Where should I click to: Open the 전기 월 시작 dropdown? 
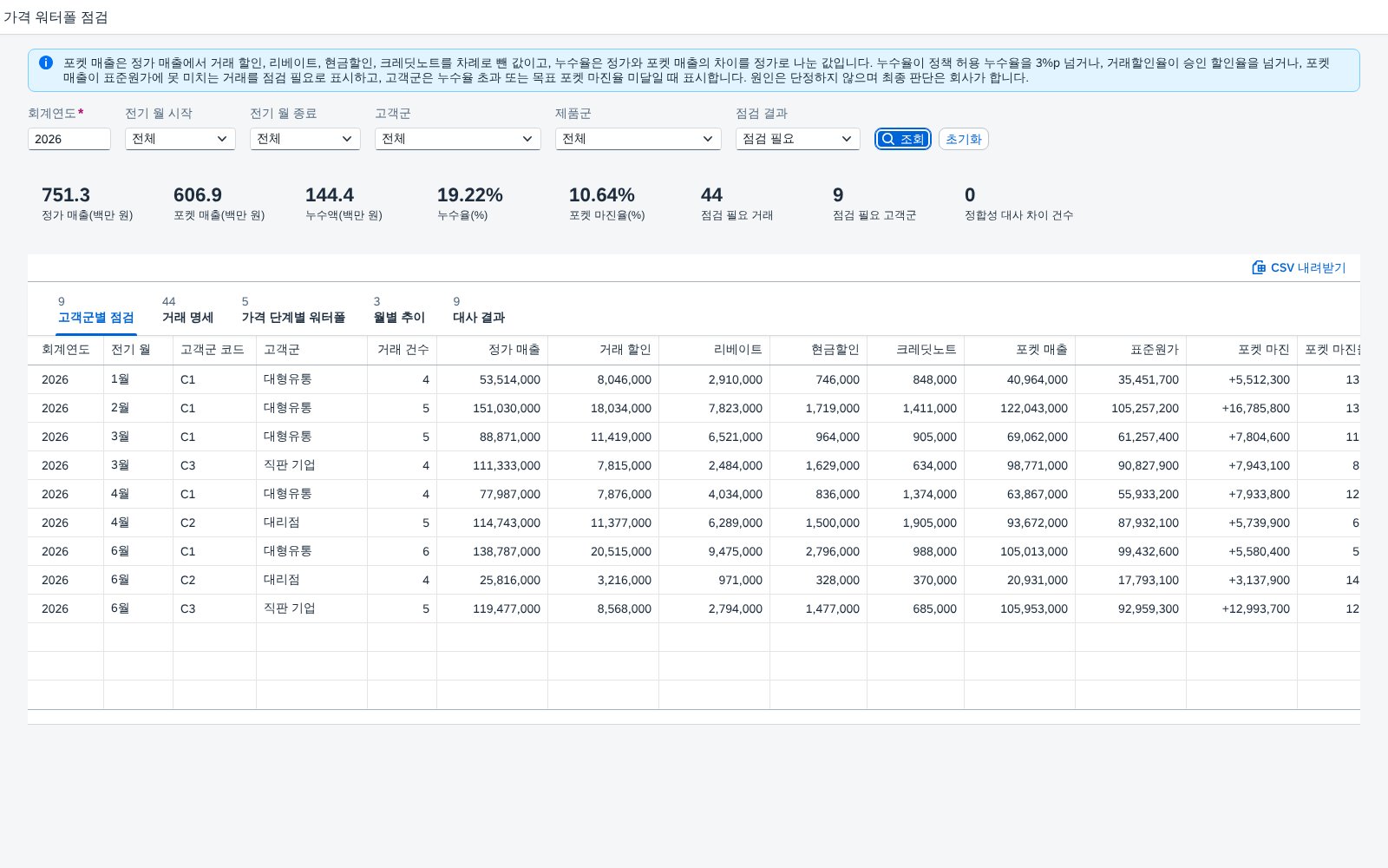[x=180, y=139]
